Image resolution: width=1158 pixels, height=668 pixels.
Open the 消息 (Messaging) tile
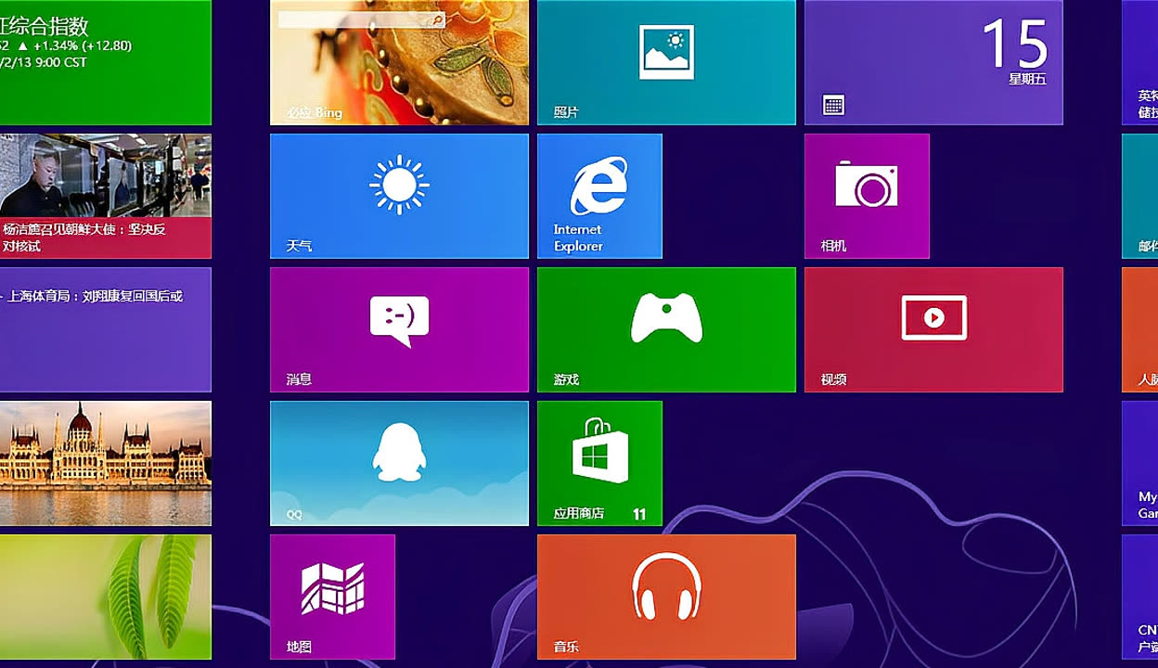pyautogui.click(x=399, y=329)
